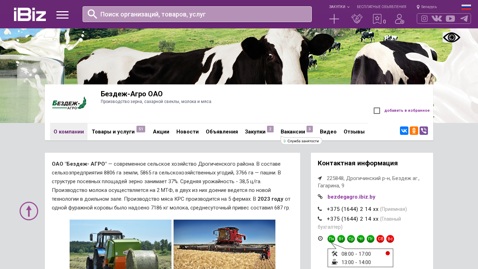Open the user registration profile icon
Screen dimensions: 478x269
400,19
